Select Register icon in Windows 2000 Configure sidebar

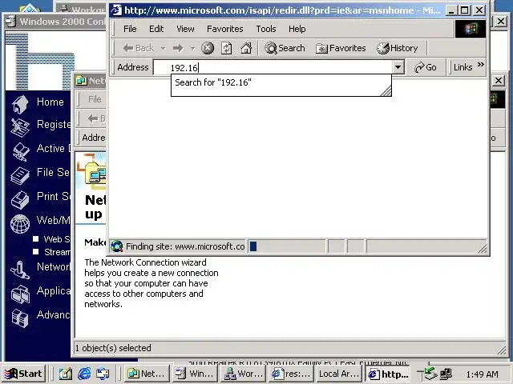click(x=20, y=127)
